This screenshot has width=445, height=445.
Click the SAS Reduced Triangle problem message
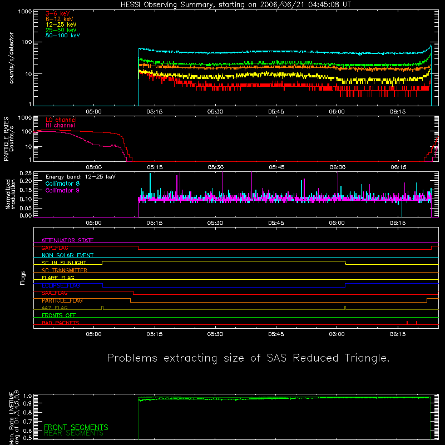248,358
